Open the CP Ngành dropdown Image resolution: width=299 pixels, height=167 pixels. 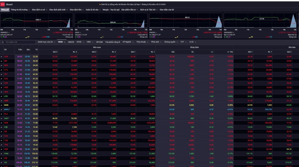point(128,42)
